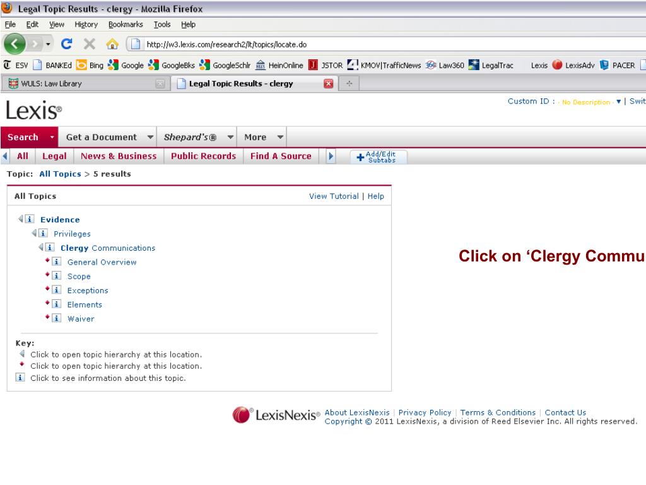Click the subtabs left arrow

[5, 157]
